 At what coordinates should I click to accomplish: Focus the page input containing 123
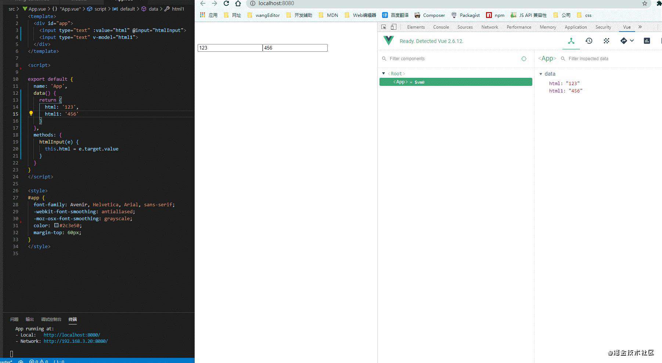tap(230, 48)
